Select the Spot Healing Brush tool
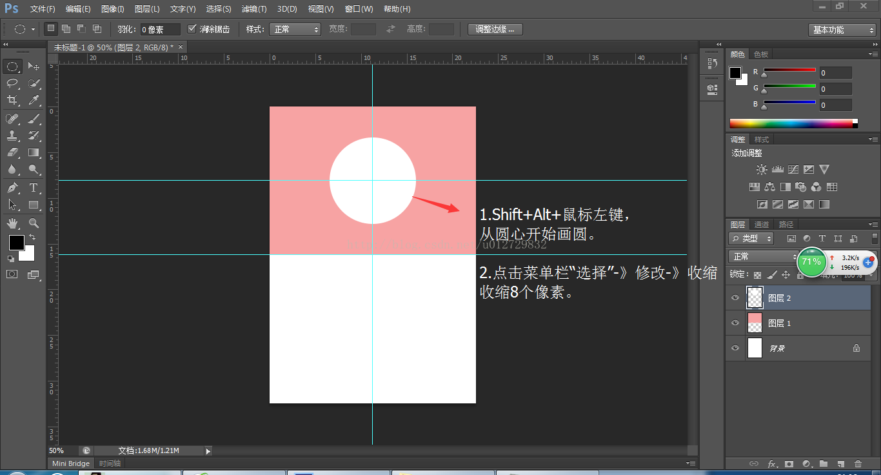Viewport: 881px width, 475px height. [x=12, y=119]
